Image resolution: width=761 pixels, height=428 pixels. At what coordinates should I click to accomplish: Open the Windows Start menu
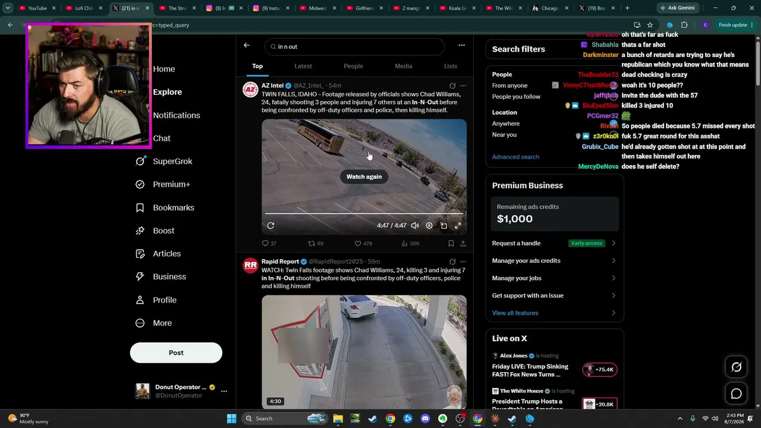click(232, 418)
